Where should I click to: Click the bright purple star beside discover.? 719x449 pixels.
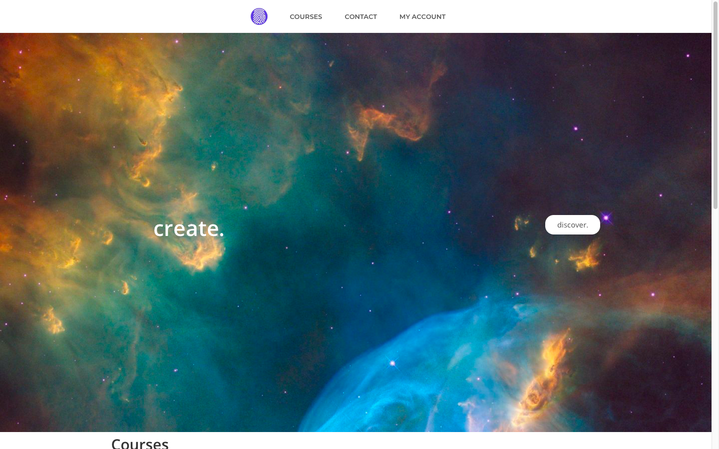[x=606, y=218]
